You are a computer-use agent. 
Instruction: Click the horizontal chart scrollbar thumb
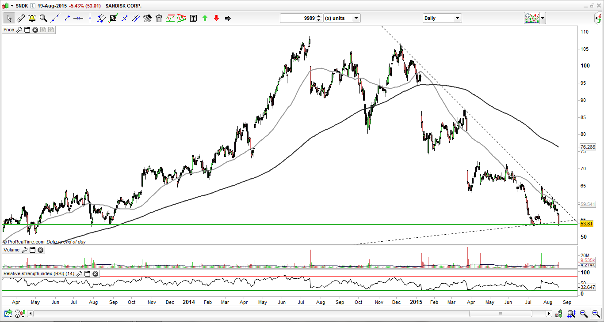coord(501,314)
